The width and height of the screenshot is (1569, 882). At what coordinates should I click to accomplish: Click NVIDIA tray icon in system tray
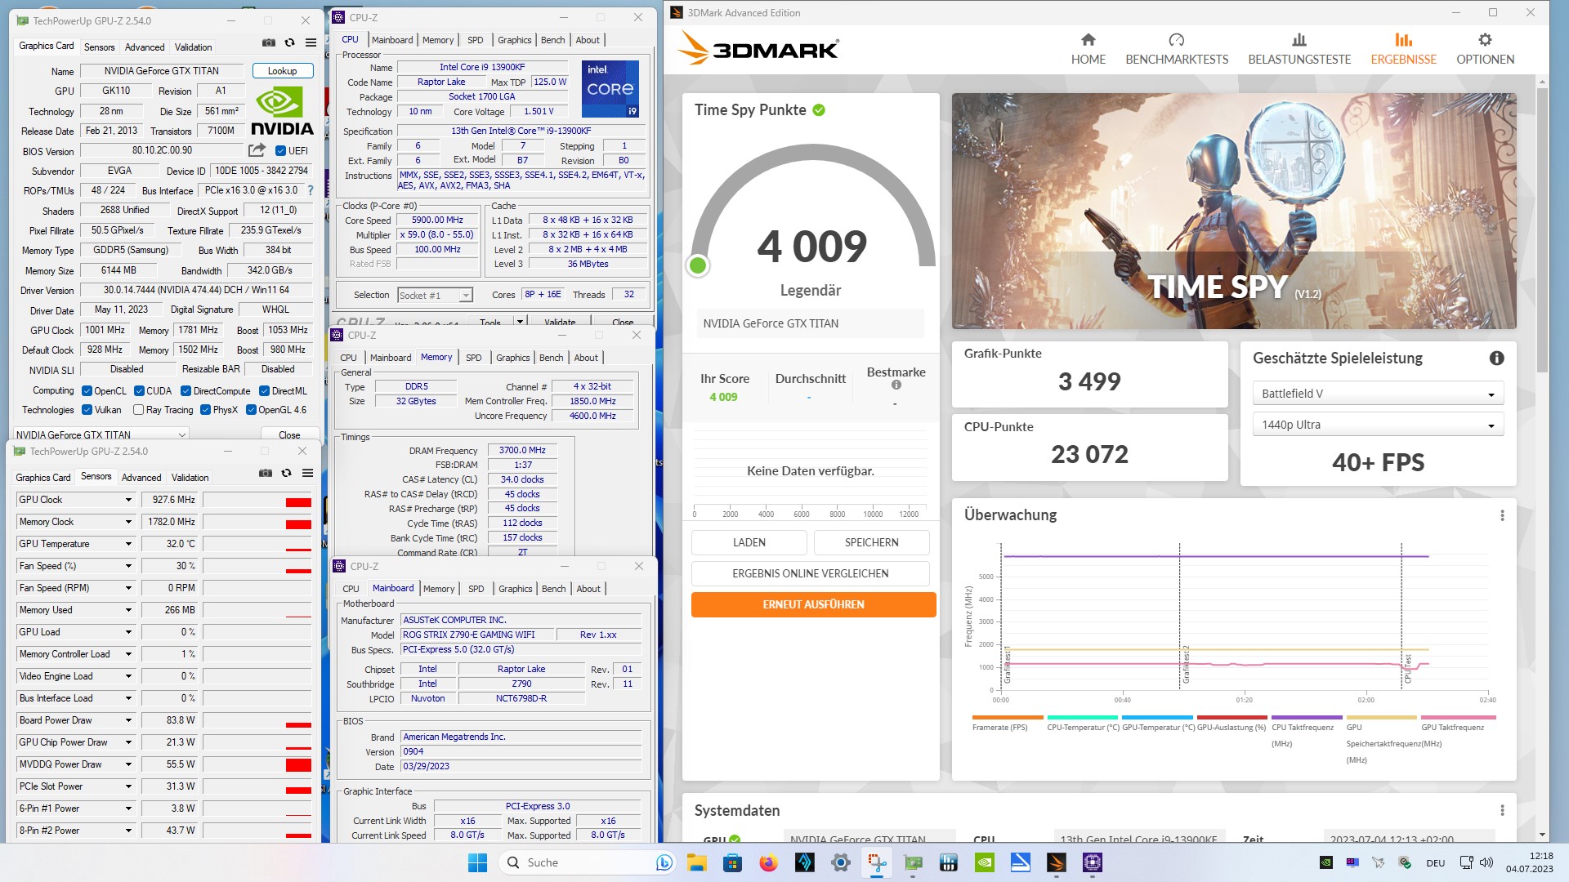pyautogui.click(x=1325, y=862)
